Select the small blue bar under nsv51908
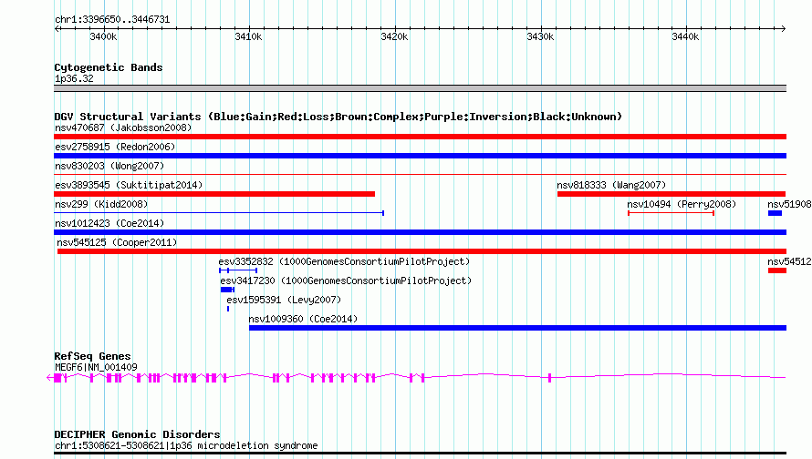This screenshot has height=459, width=812. click(775, 213)
